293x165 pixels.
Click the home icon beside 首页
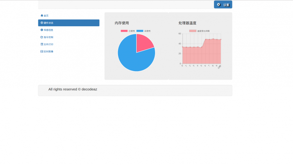42,16
